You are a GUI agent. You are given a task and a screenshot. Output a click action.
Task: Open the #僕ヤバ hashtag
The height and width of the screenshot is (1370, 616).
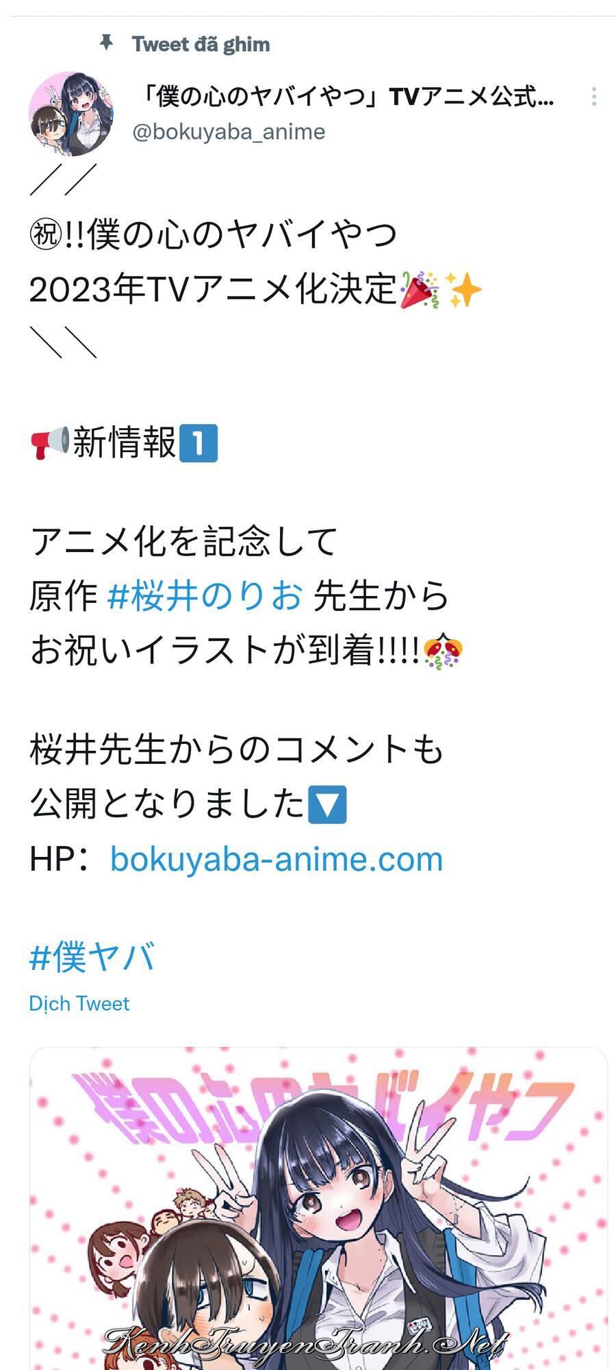coord(92,956)
